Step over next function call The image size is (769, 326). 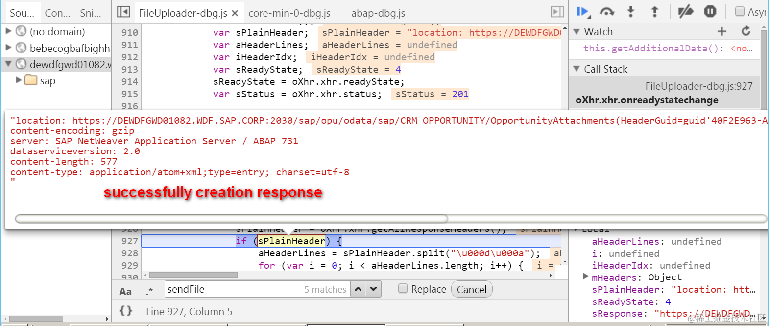pos(607,12)
